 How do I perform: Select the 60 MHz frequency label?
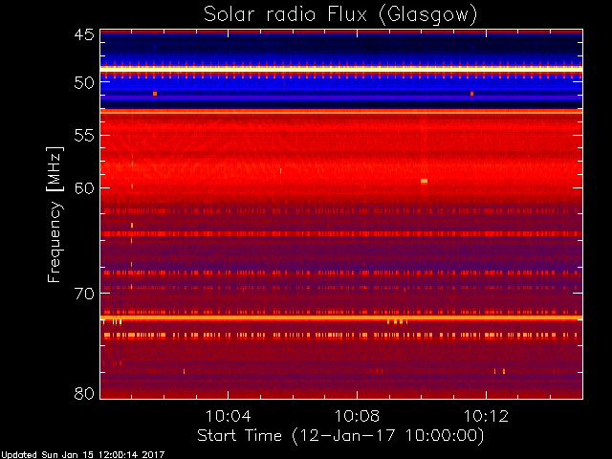[84, 187]
